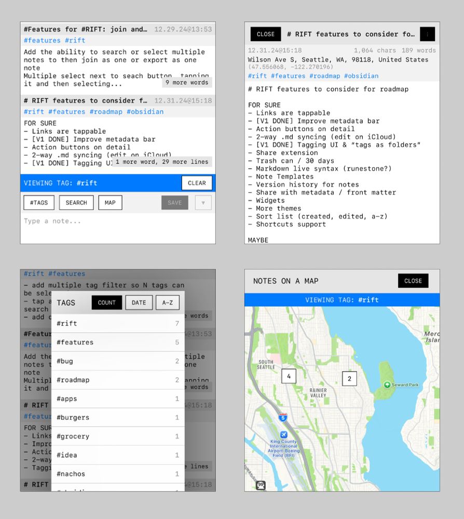The width and height of the screenshot is (464, 519).
Task: Click the 'Note Templates' line
Action: (x=281, y=176)
